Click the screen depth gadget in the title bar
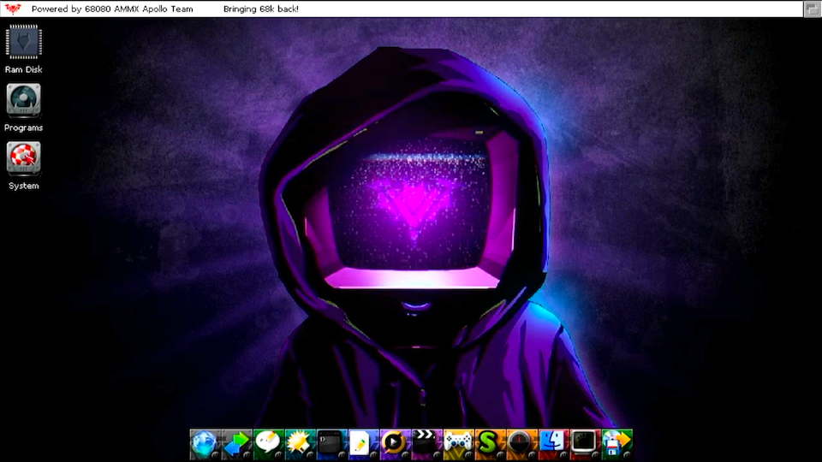 click(813, 9)
